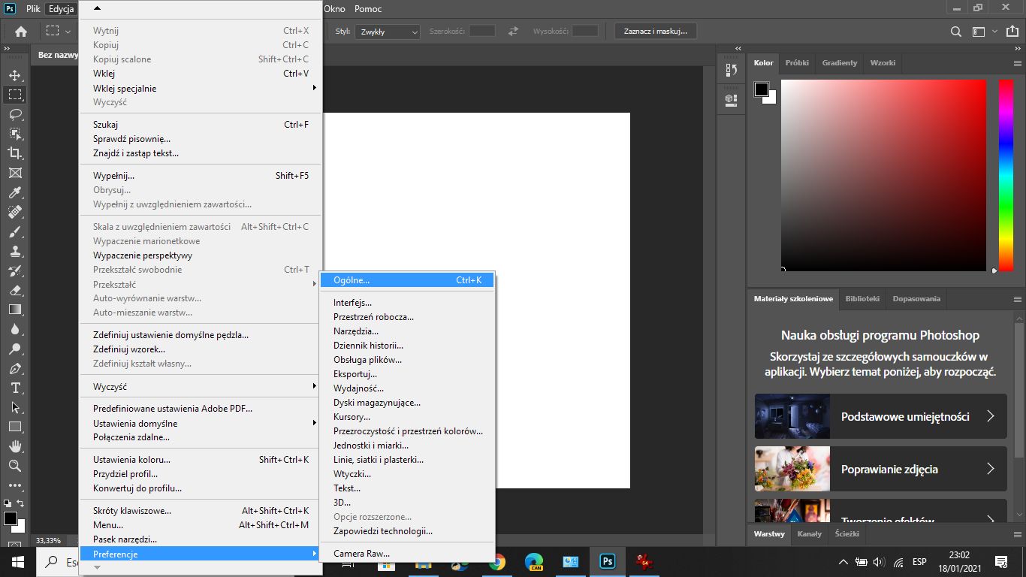Open the Edit Toolbar three-dots button
Screen dimensions: 1026x577
pos(14,485)
